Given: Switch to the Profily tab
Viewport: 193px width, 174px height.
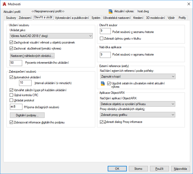Looking at the screenshot, I should (x=182, y=18).
